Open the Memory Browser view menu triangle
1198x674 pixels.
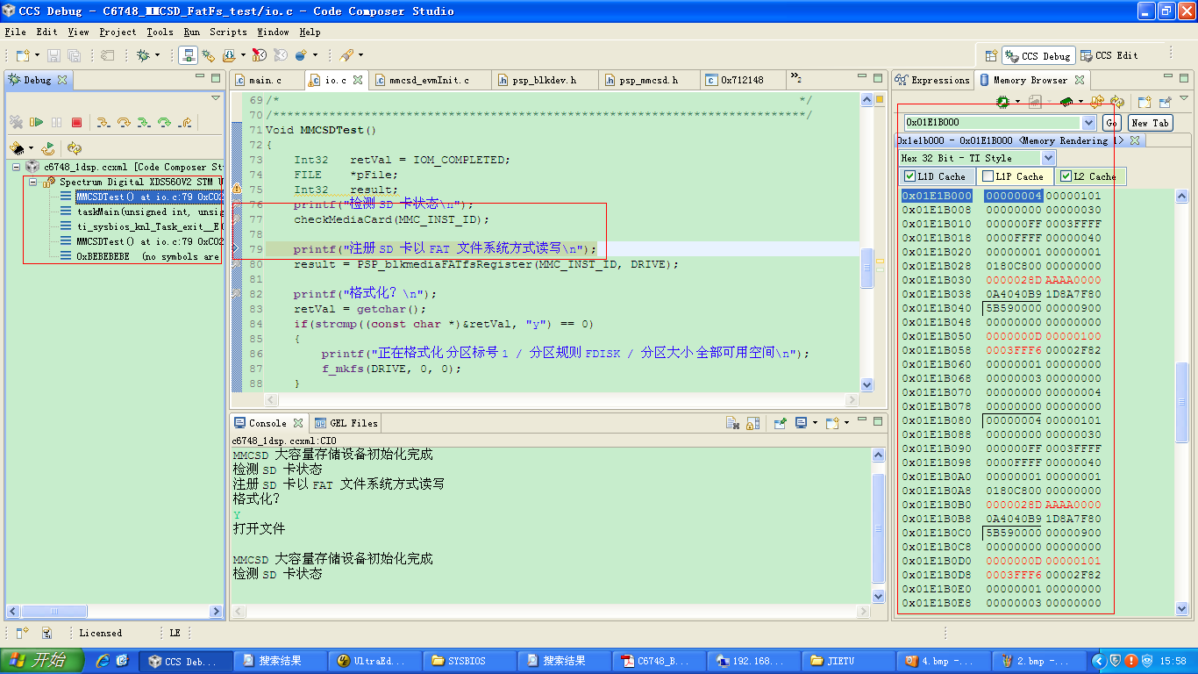pyautogui.click(x=1184, y=98)
